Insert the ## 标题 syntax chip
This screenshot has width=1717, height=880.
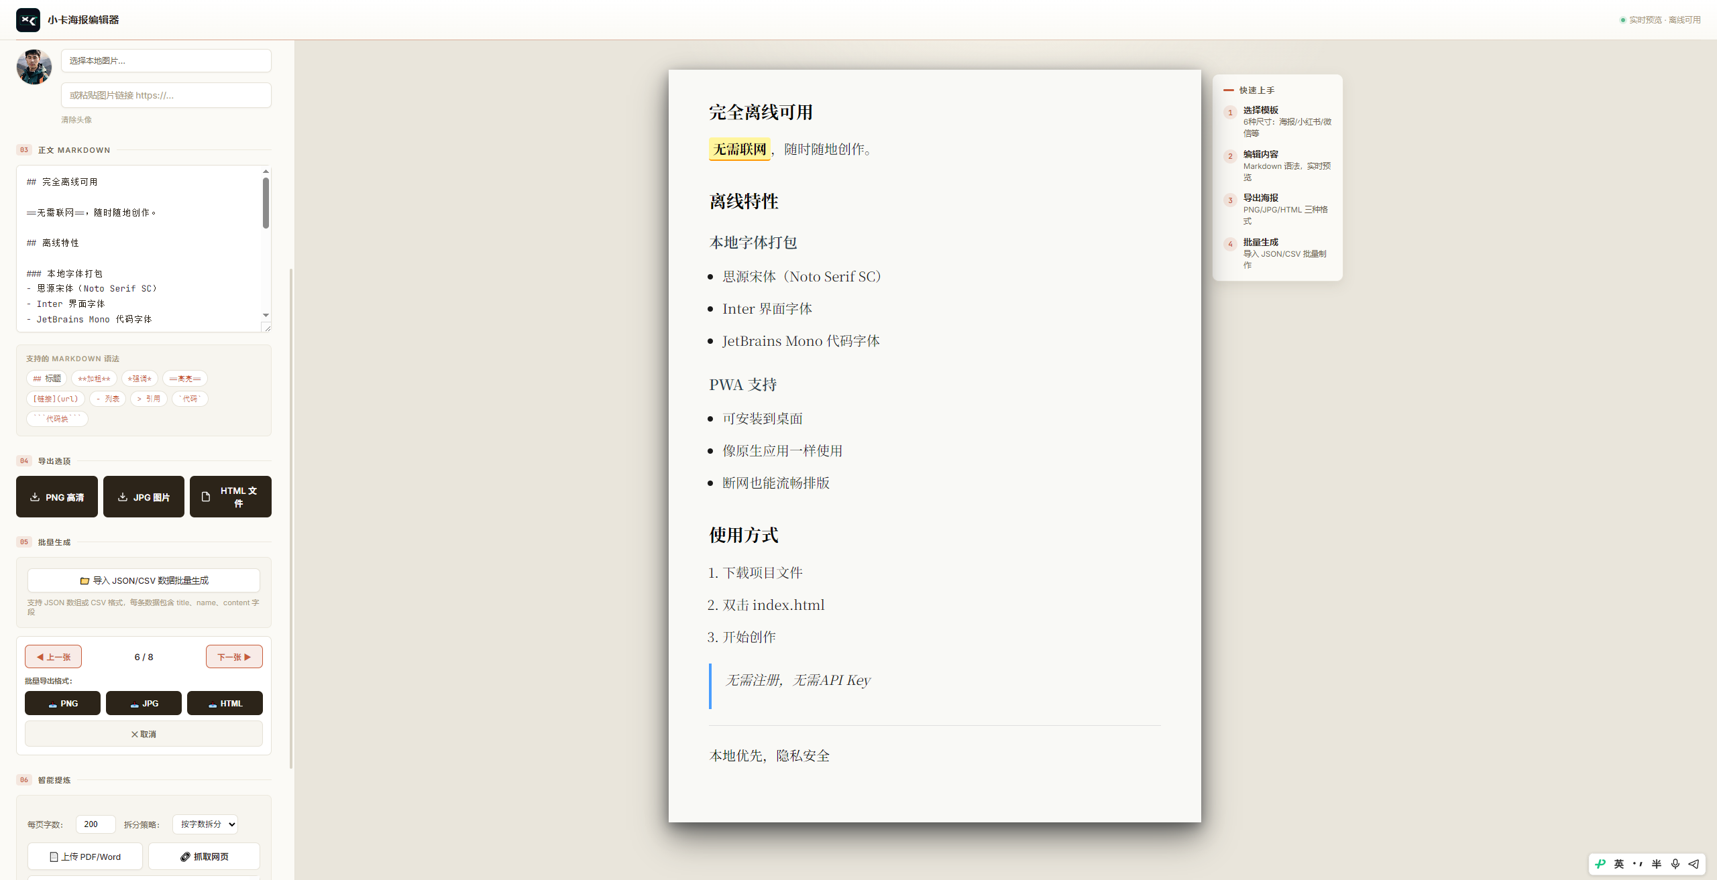pos(47,379)
